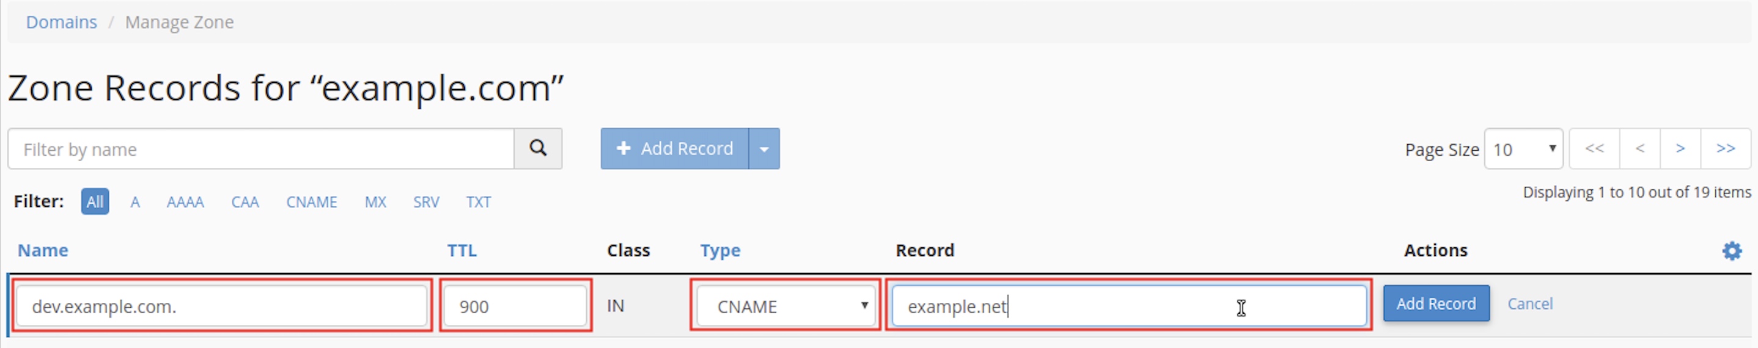The image size is (1758, 348).
Task: Click the TTL field containing 900
Action: click(515, 306)
